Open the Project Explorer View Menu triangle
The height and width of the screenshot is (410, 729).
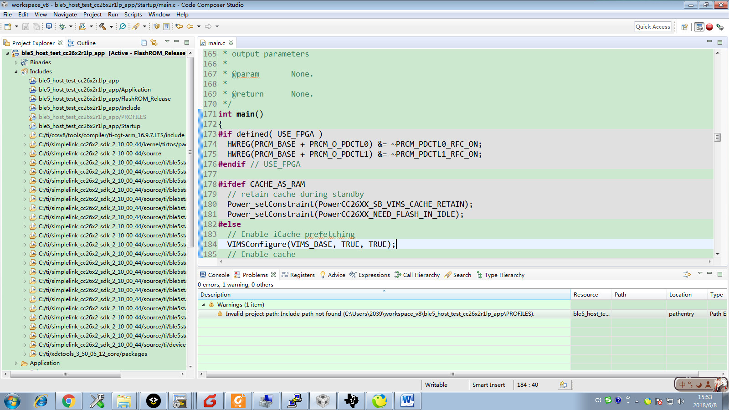click(167, 41)
